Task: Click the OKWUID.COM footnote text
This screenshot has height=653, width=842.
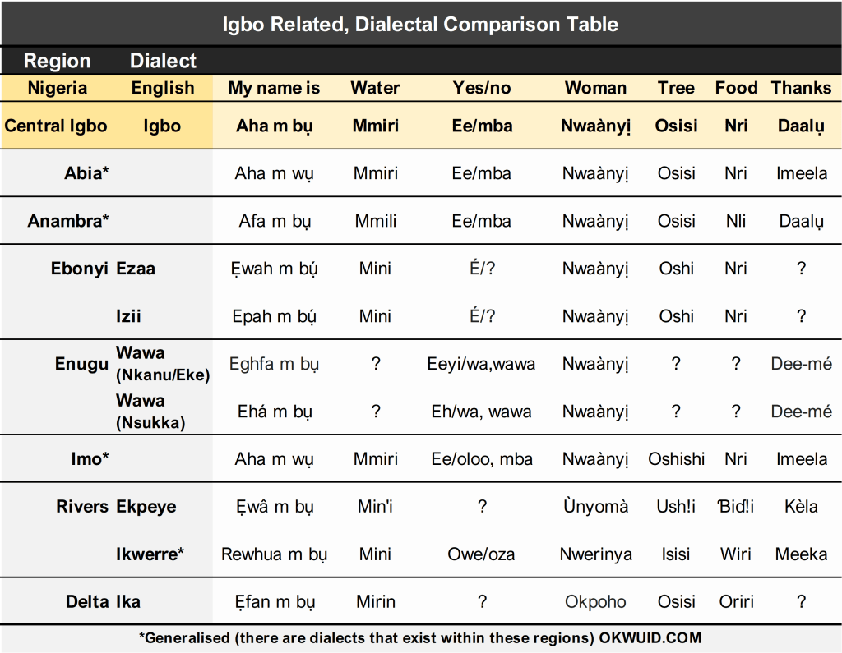Action: [650, 637]
